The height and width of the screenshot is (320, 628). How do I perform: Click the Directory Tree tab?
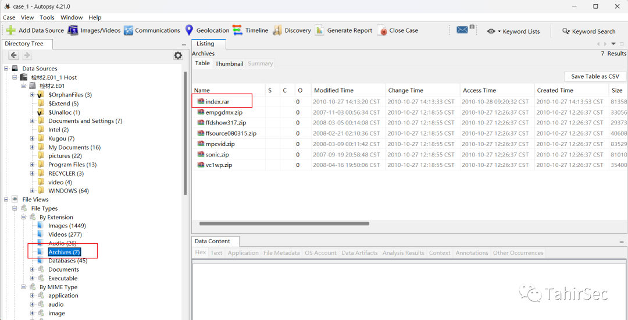coord(24,44)
